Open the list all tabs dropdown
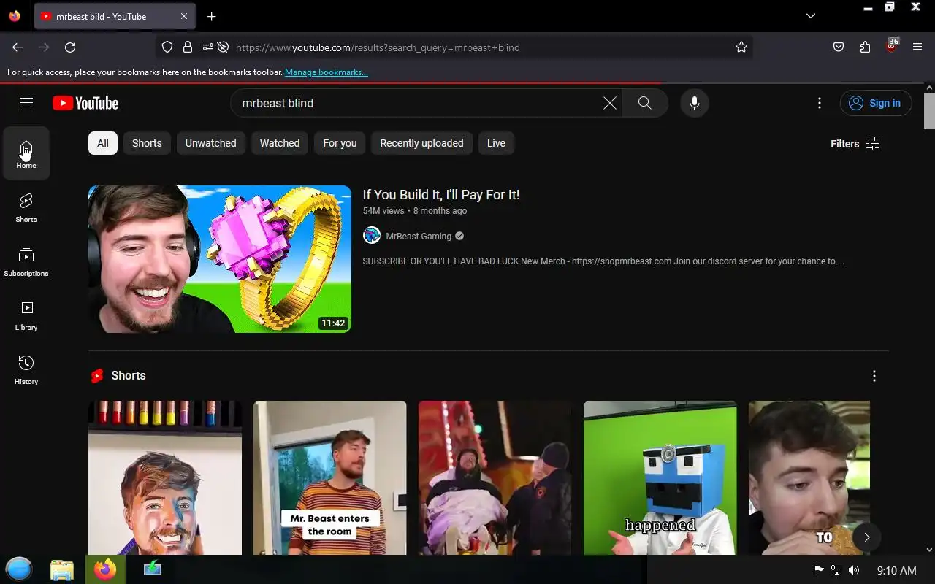 pos(811,16)
